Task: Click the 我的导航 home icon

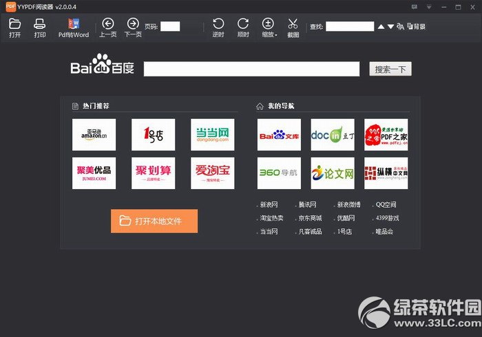Action: [x=260, y=106]
